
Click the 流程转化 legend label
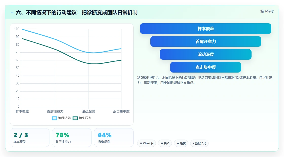pos(64,118)
